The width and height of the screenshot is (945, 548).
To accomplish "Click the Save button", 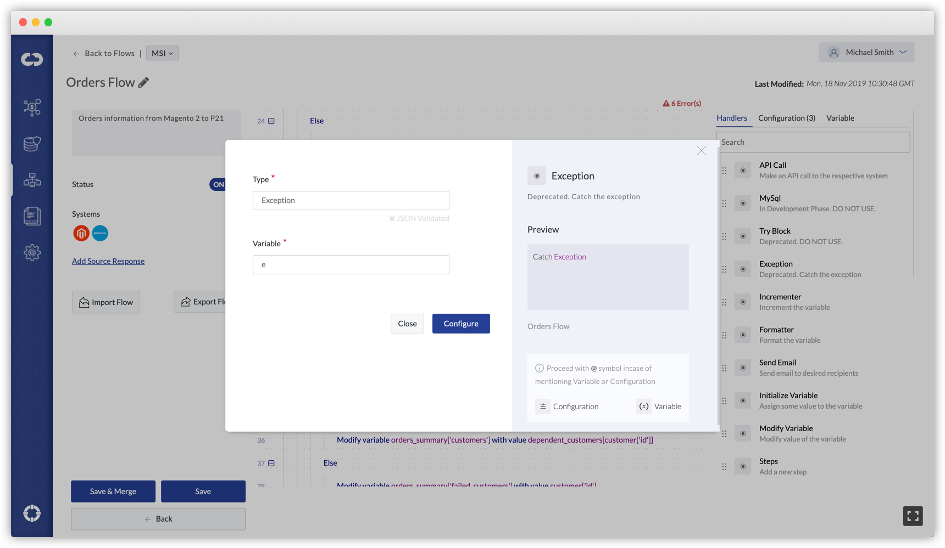I will 203,491.
